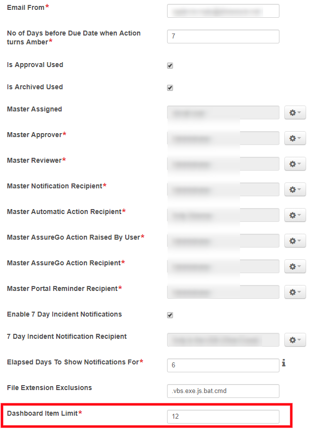
Task: Click the Email From input field
Action: click(223, 11)
